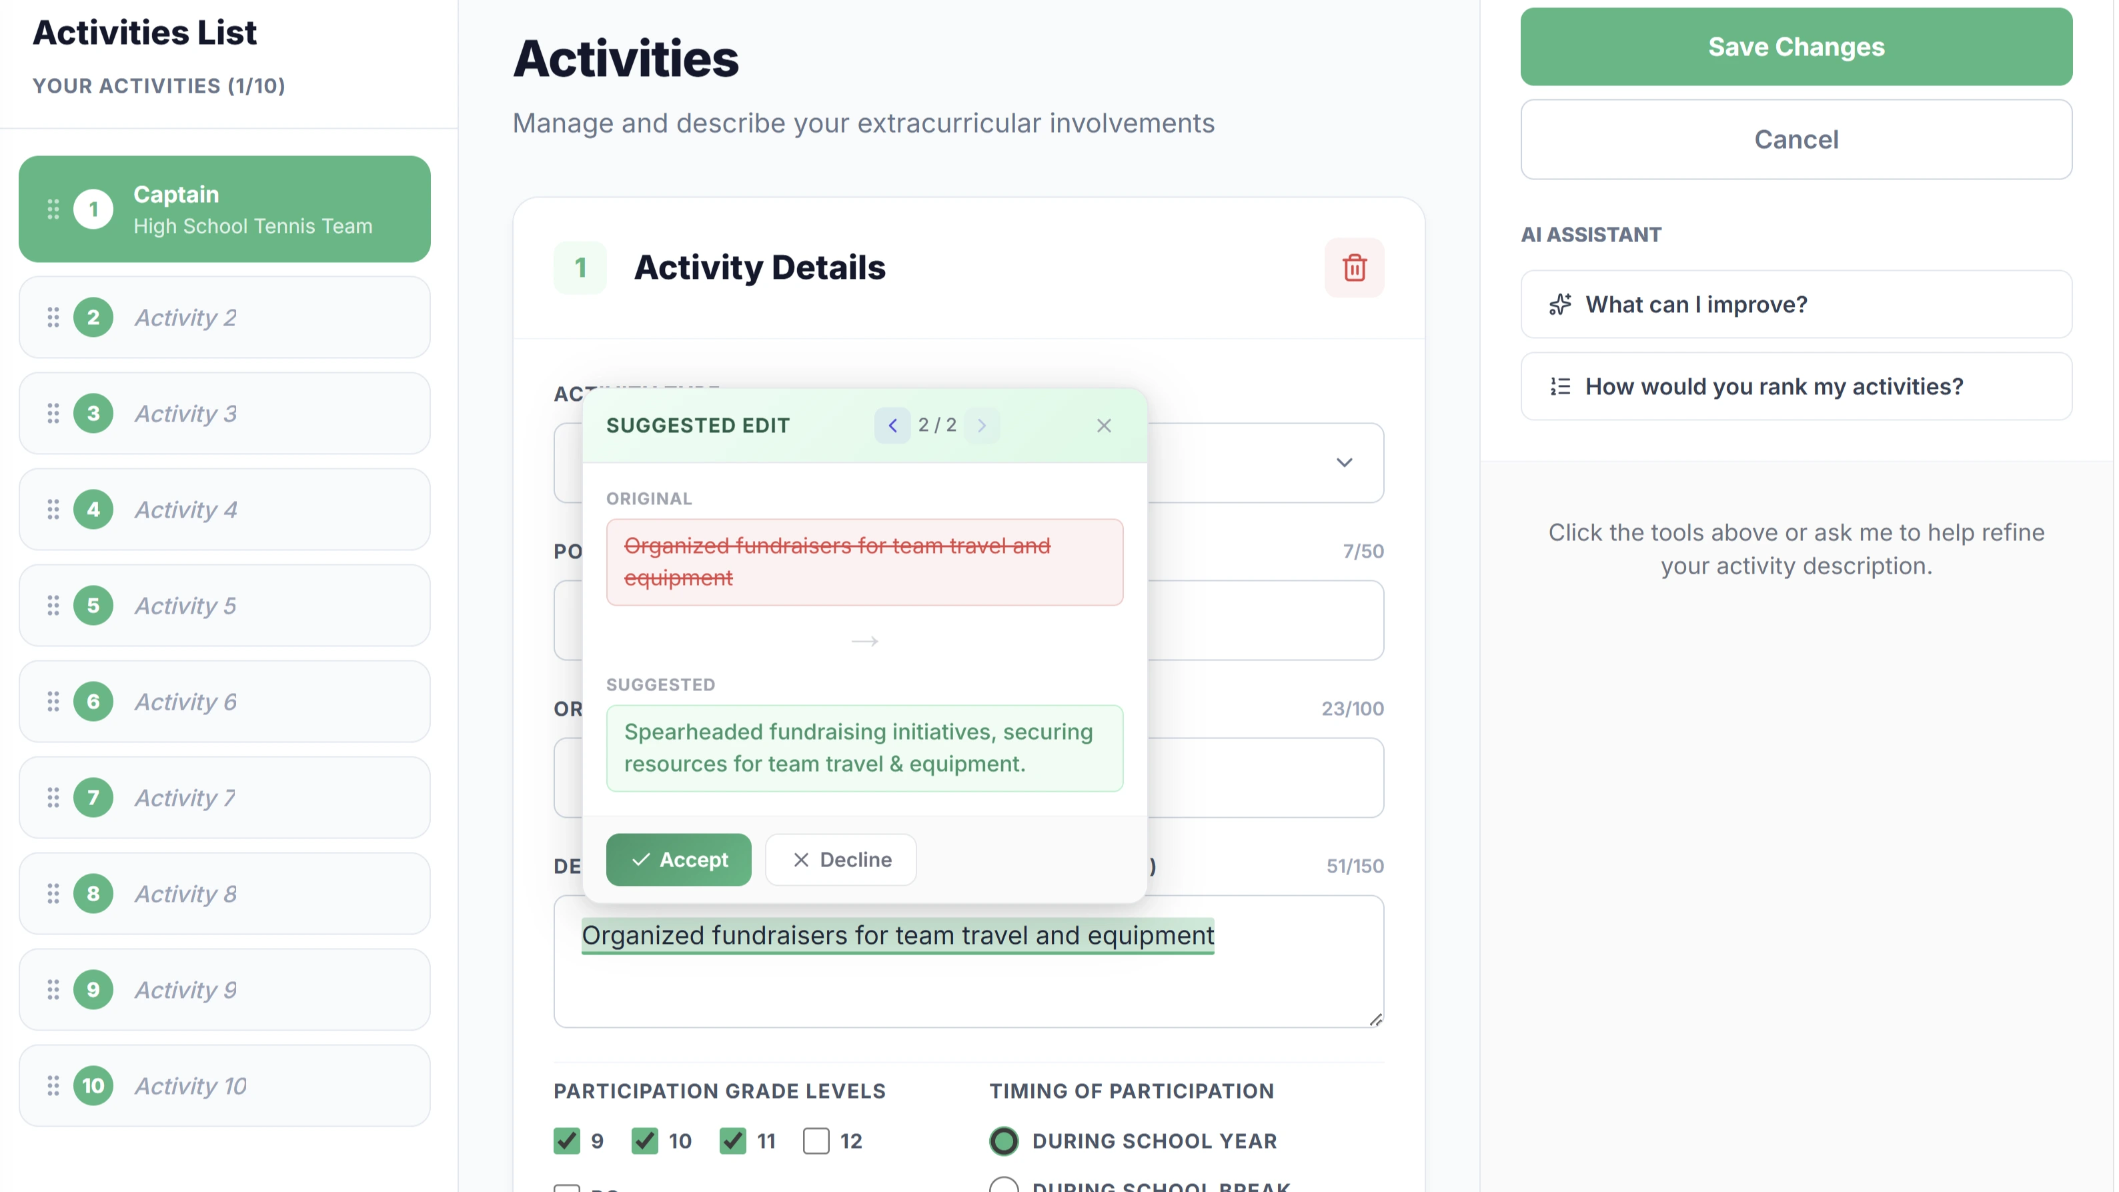Ask How would you rank my activities

[1796, 387]
